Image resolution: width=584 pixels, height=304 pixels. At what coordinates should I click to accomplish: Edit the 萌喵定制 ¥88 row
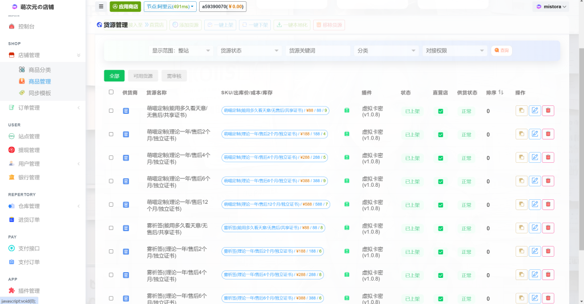coord(535,110)
